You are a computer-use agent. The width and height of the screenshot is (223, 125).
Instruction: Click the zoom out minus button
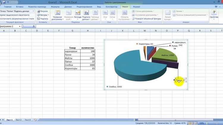click(x=207, y=123)
